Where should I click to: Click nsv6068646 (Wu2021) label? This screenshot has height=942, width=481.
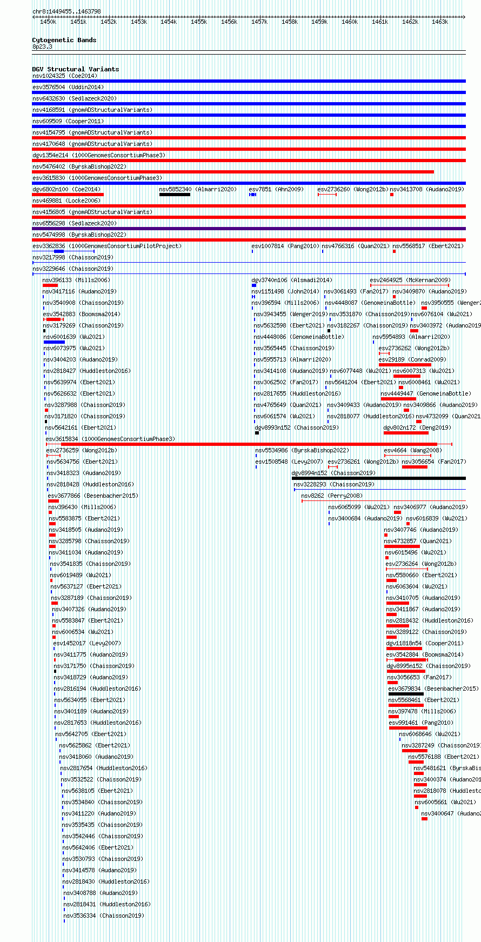point(430,734)
